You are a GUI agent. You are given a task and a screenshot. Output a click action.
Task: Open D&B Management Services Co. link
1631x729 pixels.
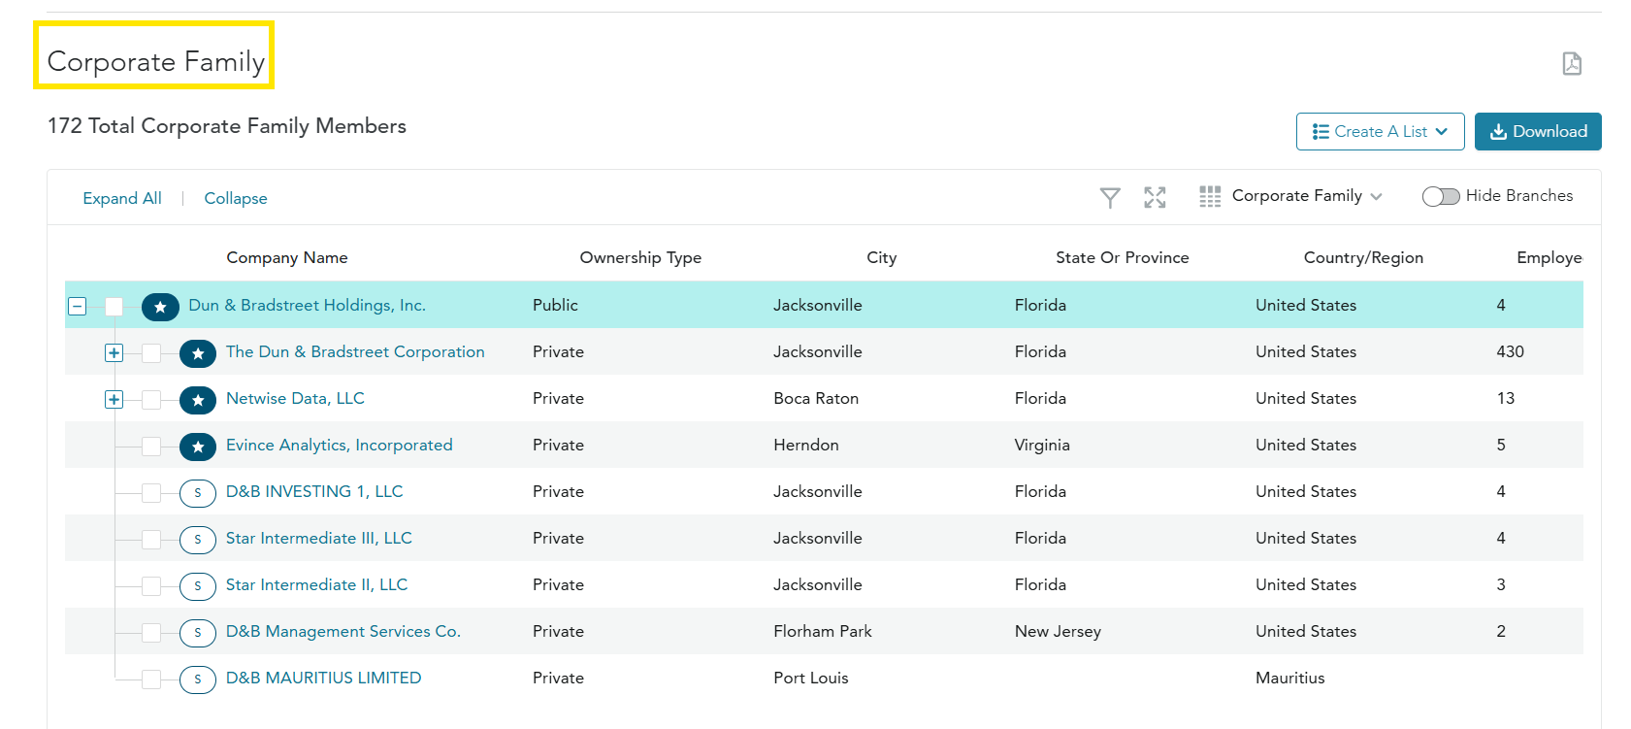[343, 631]
